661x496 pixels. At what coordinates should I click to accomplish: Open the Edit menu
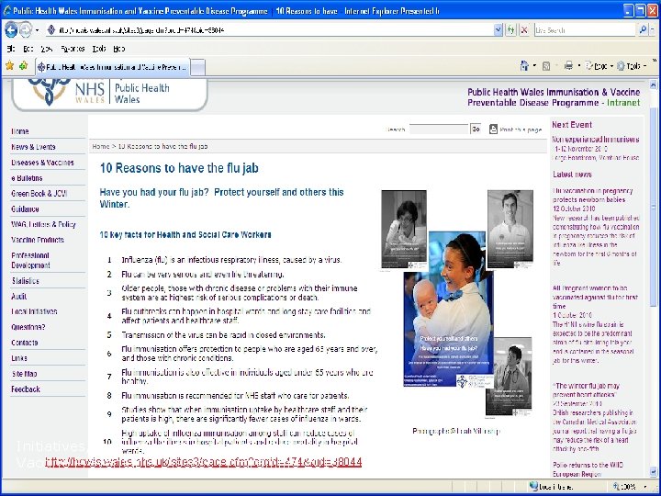(x=28, y=49)
